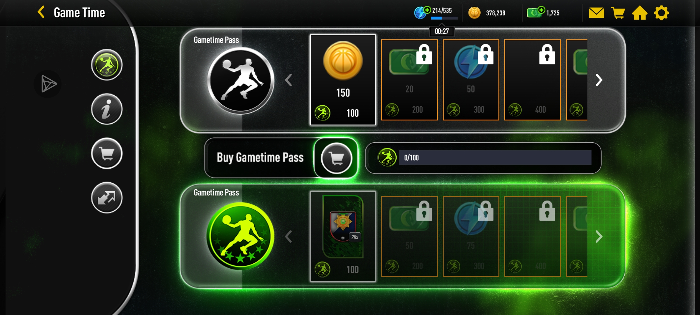700x315 pixels.
Task: Show next premium pass rewards with right chevron
Action: (x=599, y=237)
